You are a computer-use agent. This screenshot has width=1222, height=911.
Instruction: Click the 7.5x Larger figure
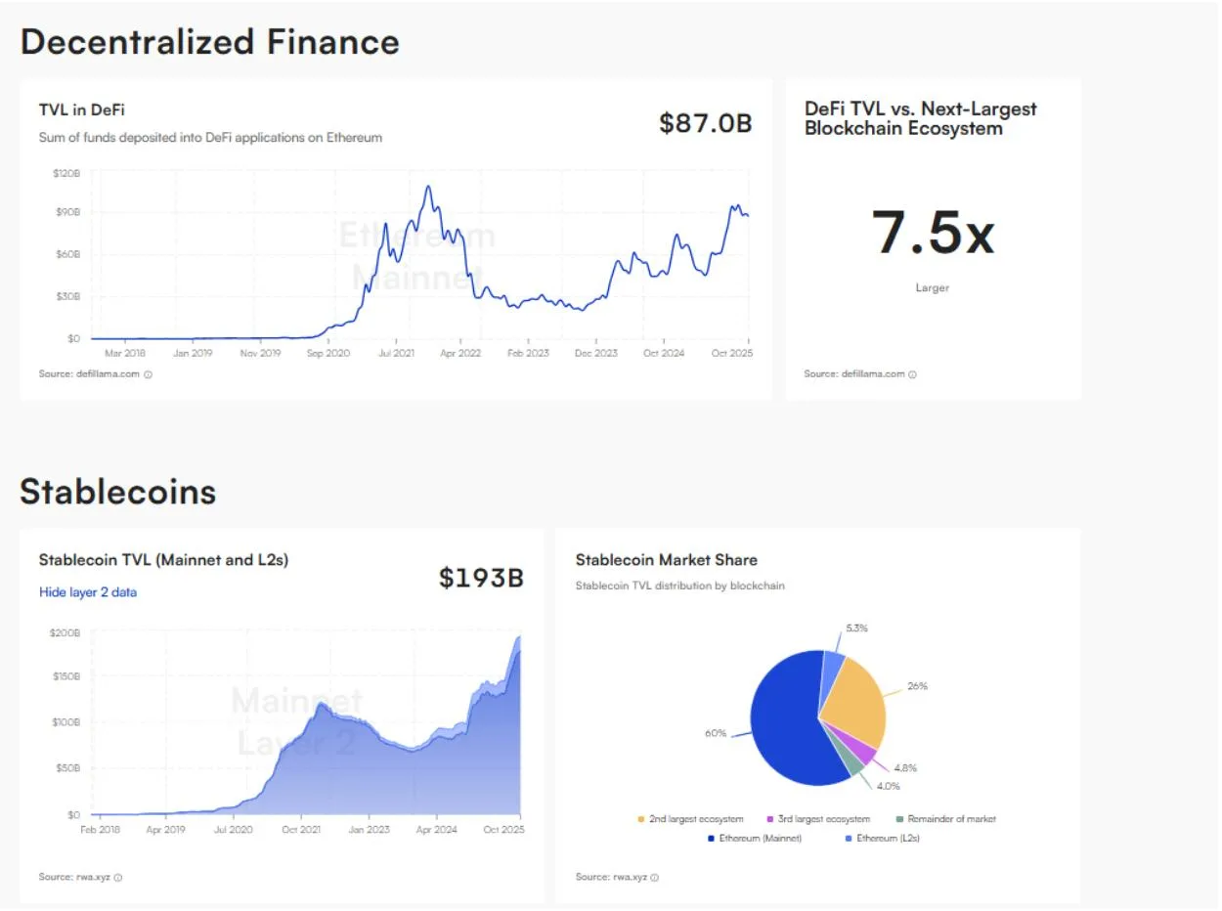[933, 236]
